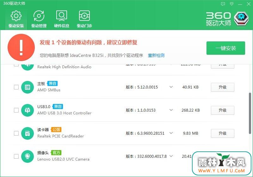The width and height of the screenshot is (253, 177).
Task: Click 升级 for AMD SMBus
Action: click(x=223, y=87)
